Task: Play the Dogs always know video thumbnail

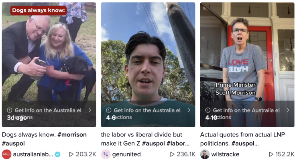Action: (49, 60)
